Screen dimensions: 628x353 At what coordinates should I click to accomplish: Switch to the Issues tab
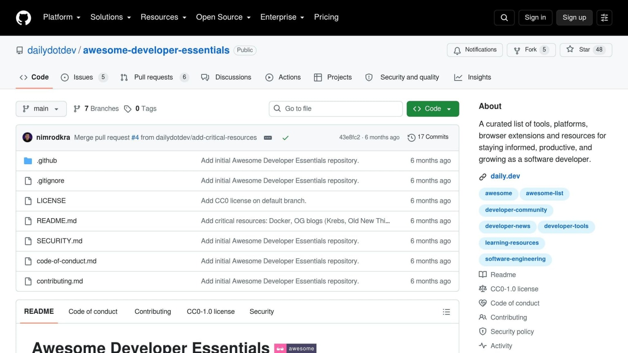[x=84, y=77]
